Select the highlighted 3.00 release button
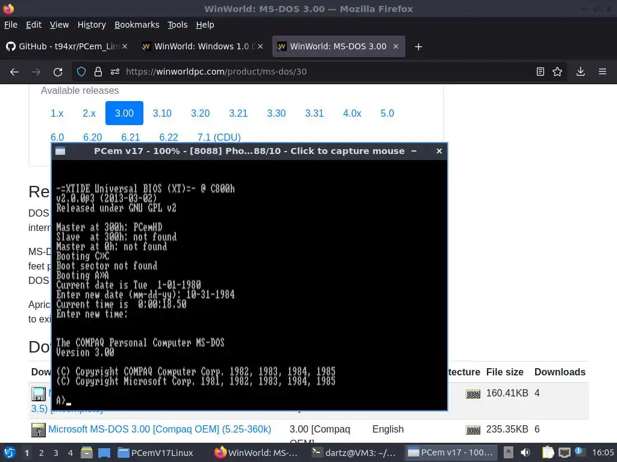Screen dimensions: 617x462 coord(124,113)
